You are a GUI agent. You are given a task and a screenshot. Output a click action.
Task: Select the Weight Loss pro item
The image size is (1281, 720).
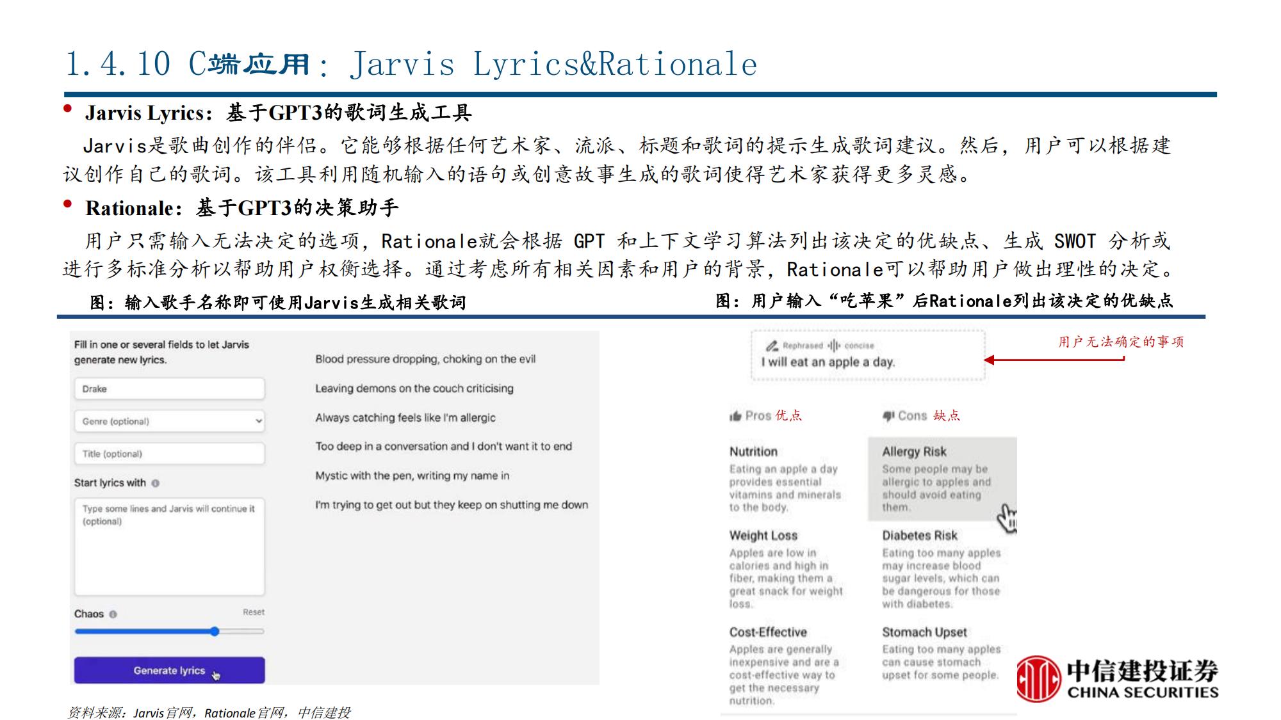(786, 569)
